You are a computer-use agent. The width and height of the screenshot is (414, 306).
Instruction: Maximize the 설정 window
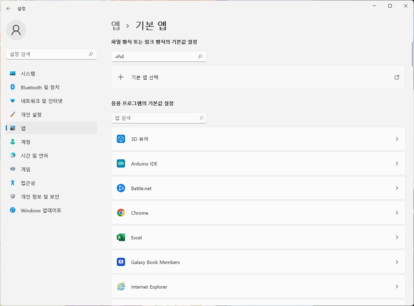click(390, 6)
